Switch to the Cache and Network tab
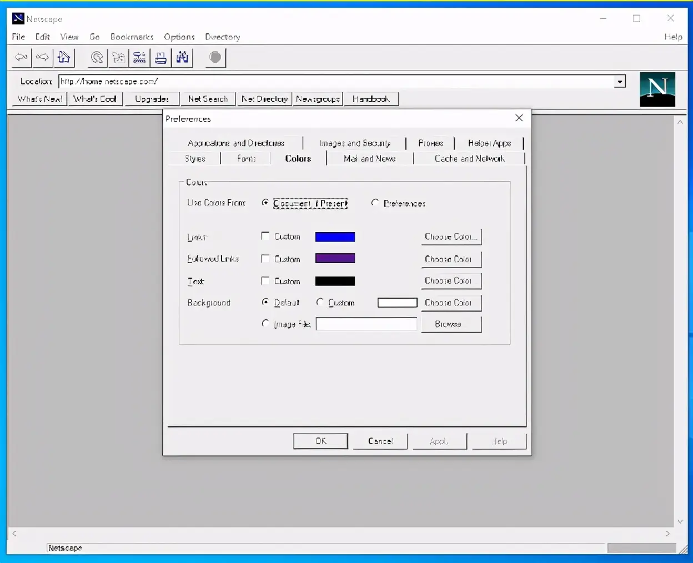The width and height of the screenshot is (693, 563). pos(470,159)
